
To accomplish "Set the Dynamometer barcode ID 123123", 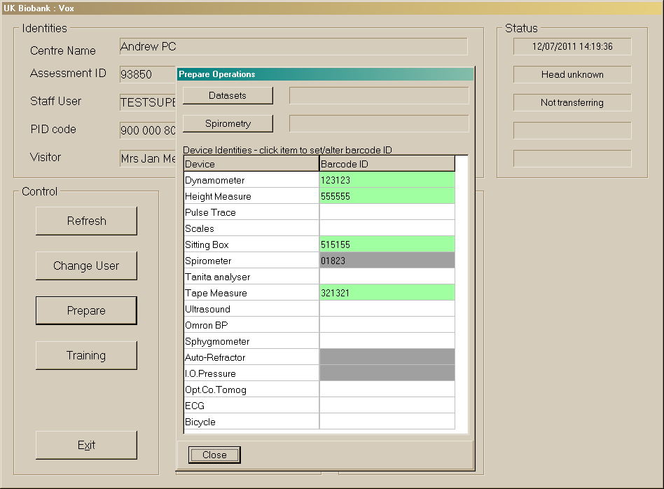I will pos(387,180).
